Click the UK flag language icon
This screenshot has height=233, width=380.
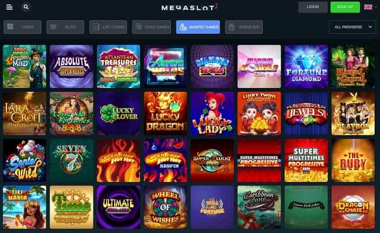[368, 7]
